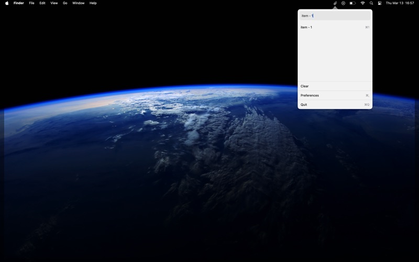Open the Help menu

point(93,3)
